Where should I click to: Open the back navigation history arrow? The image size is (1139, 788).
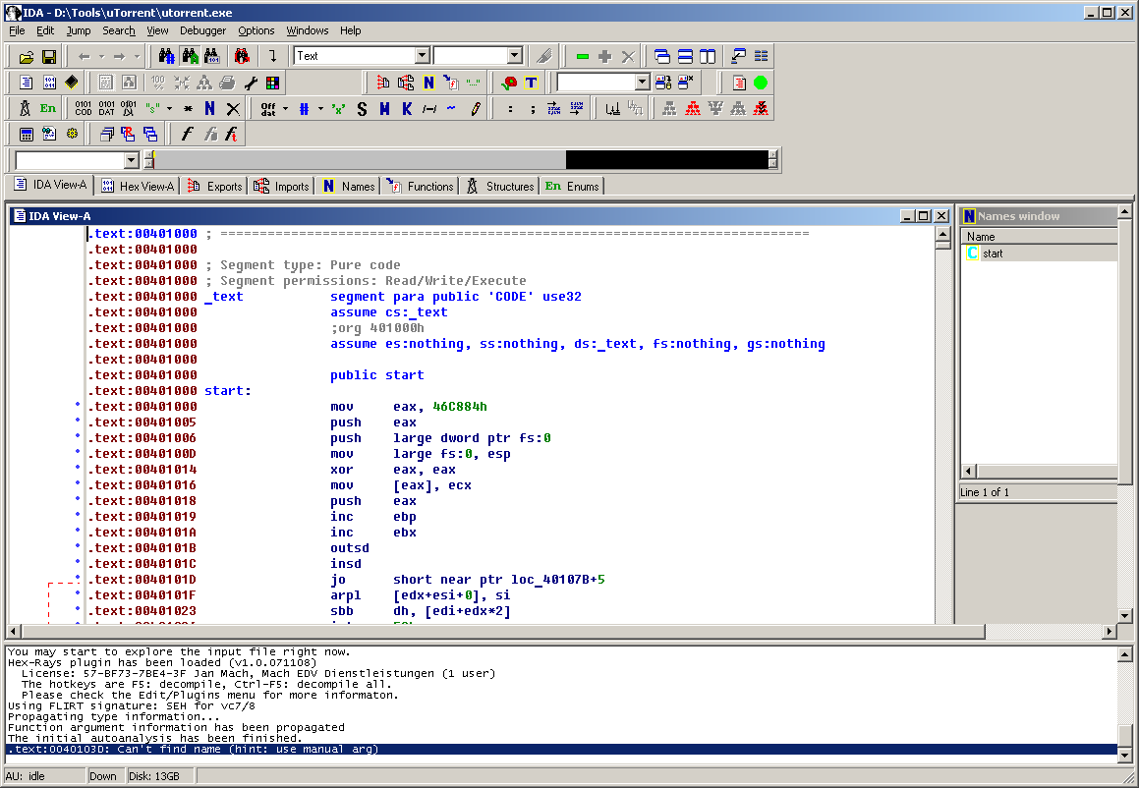click(101, 57)
